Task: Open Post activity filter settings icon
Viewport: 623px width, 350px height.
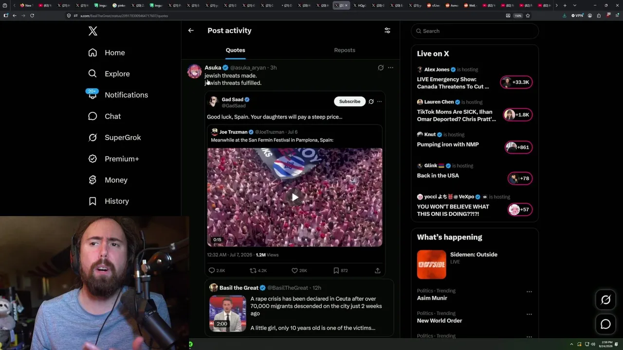Action: pyautogui.click(x=387, y=31)
